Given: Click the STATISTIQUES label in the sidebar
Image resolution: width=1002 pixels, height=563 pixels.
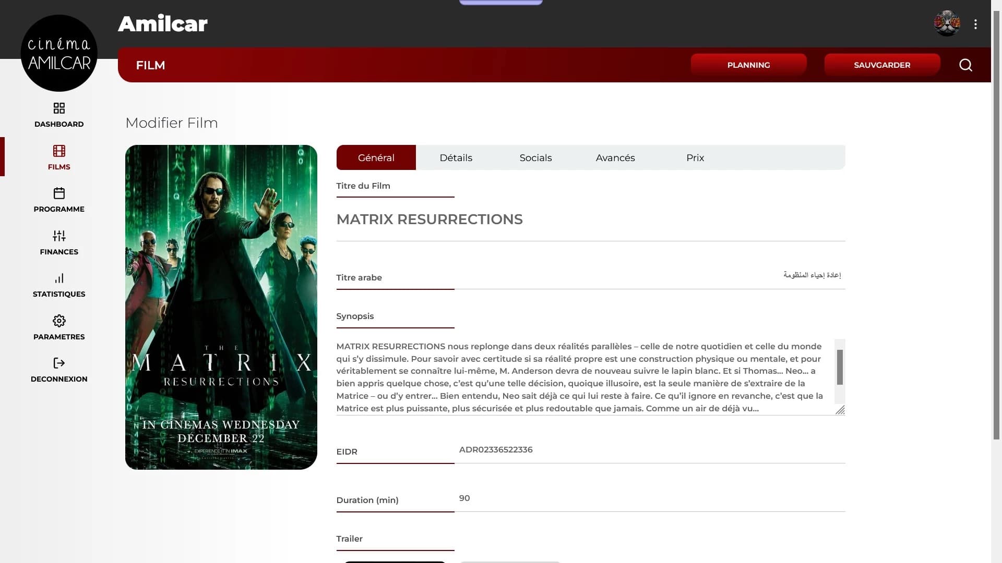Looking at the screenshot, I should [x=59, y=294].
